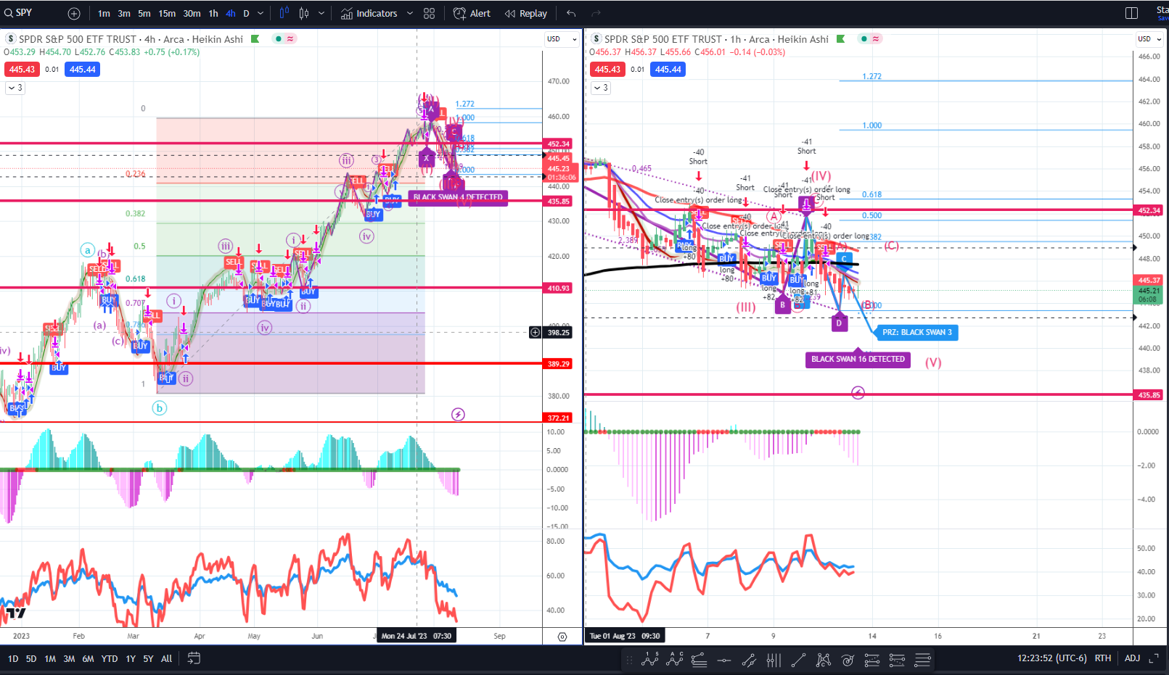Select the parallel channel drawing tool
The height and width of the screenshot is (675, 1169).
(x=749, y=660)
